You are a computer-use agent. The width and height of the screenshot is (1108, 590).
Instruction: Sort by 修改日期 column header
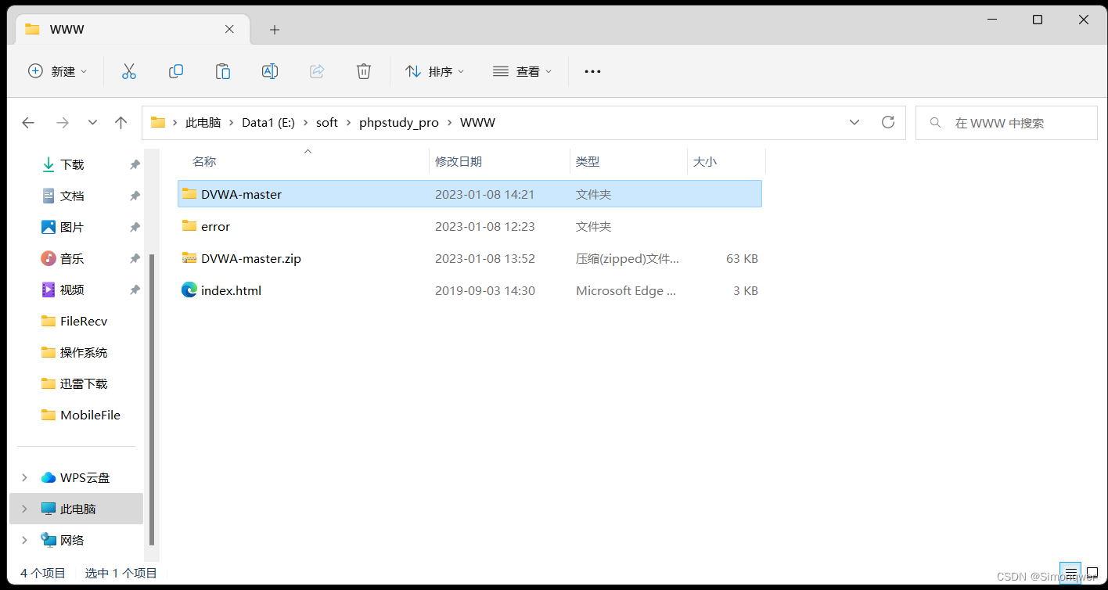[459, 161]
